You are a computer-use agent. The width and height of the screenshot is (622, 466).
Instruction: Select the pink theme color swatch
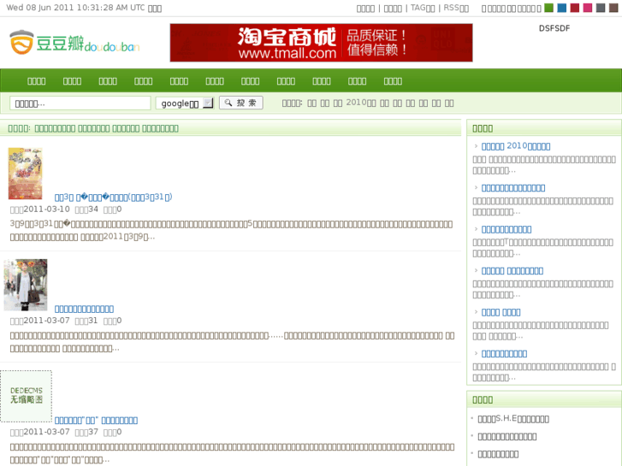coord(588,8)
